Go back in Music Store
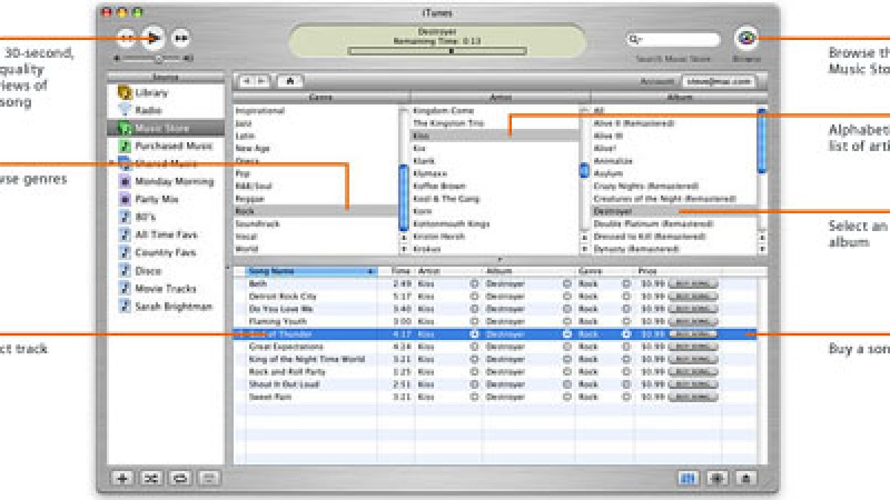 click(248, 81)
